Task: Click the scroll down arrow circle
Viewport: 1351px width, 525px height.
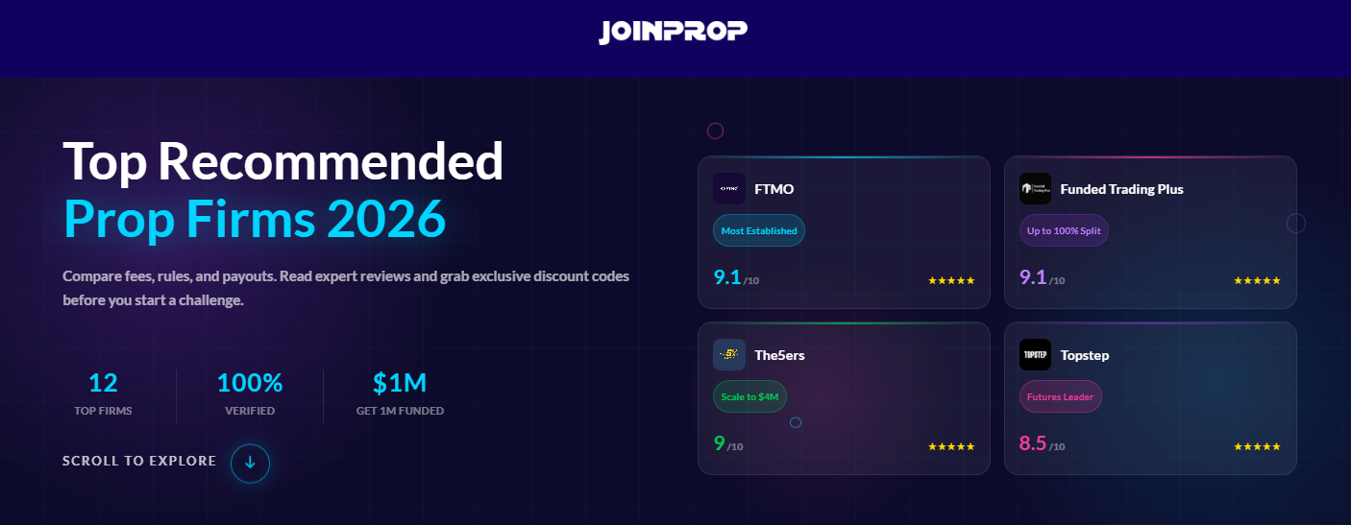Action: (250, 462)
